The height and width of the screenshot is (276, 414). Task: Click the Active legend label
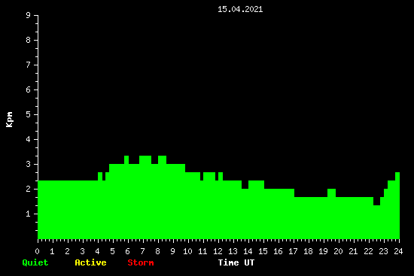pyautogui.click(x=90, y=262)
